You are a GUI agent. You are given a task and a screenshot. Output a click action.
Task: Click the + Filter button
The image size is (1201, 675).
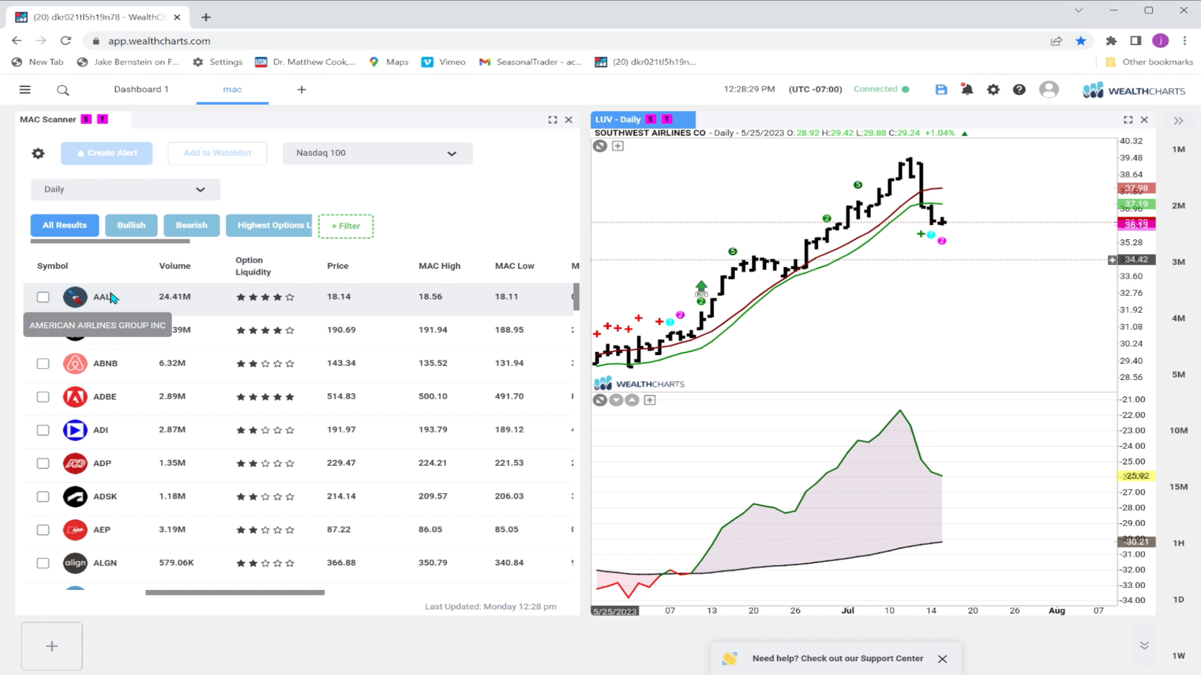346,226
